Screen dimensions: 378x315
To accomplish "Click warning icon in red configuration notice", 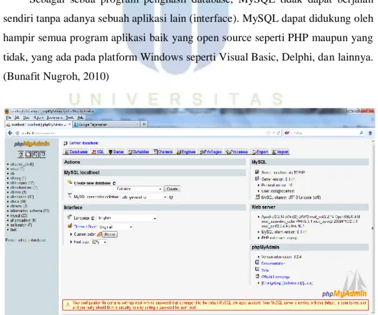I will [x=68, y=305].
